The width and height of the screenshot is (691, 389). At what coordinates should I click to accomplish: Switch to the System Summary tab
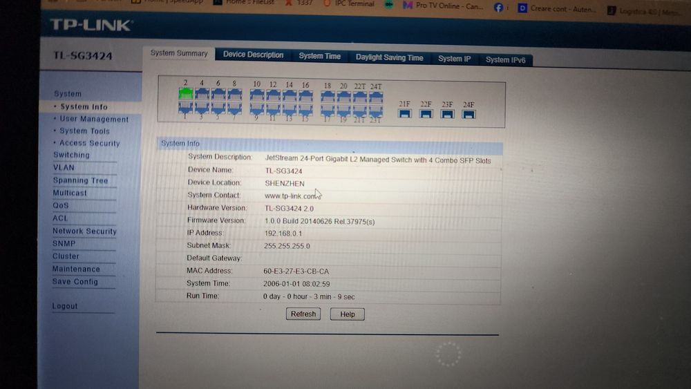[179, 53]
